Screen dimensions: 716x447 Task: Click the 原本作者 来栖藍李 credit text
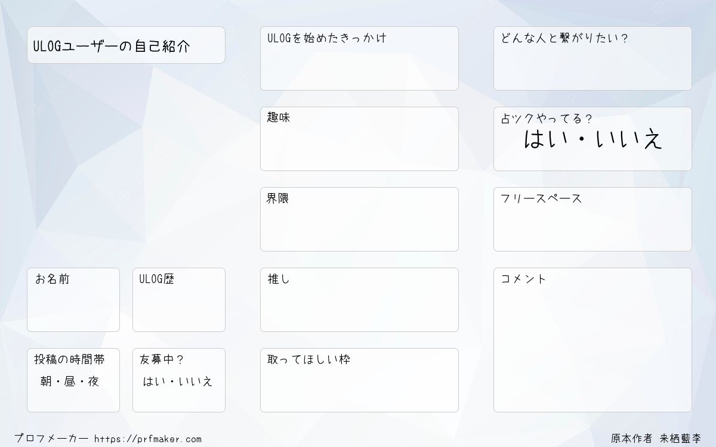656,439
